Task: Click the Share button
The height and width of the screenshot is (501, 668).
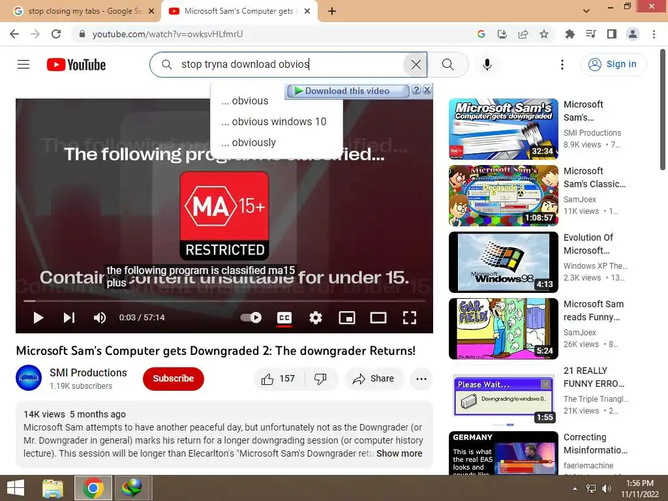Action: (374, 378)
